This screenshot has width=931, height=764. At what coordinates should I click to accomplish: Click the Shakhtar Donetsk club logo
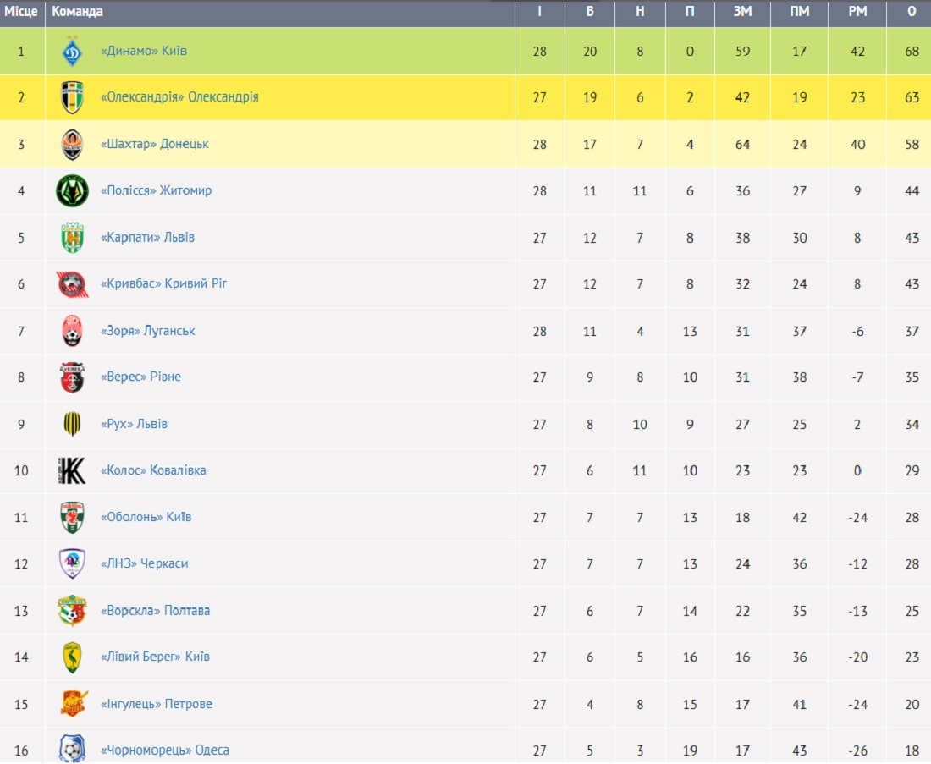[73, 144]
